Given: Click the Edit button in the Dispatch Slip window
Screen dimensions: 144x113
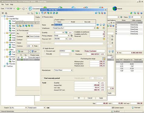Looking at the screenshot, I should pos(35,51).
